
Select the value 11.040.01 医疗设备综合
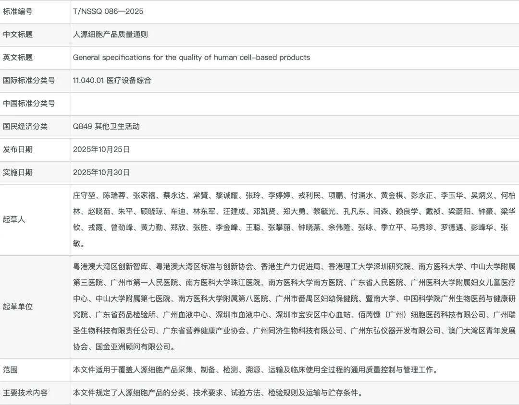pos(112,81)
